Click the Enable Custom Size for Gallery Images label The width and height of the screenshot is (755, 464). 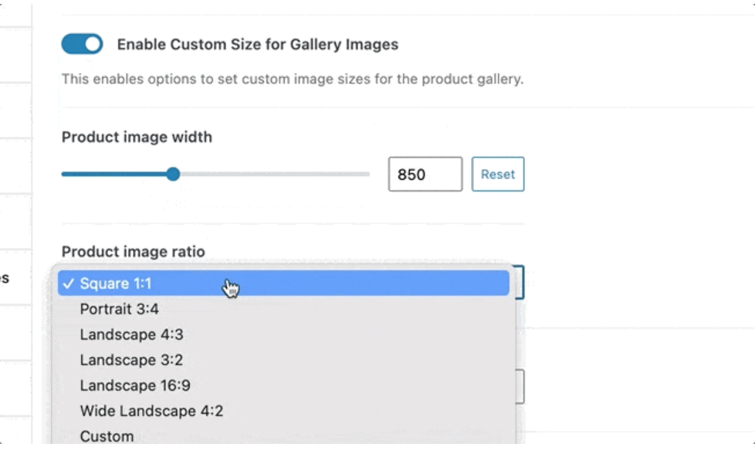[257, 45]
